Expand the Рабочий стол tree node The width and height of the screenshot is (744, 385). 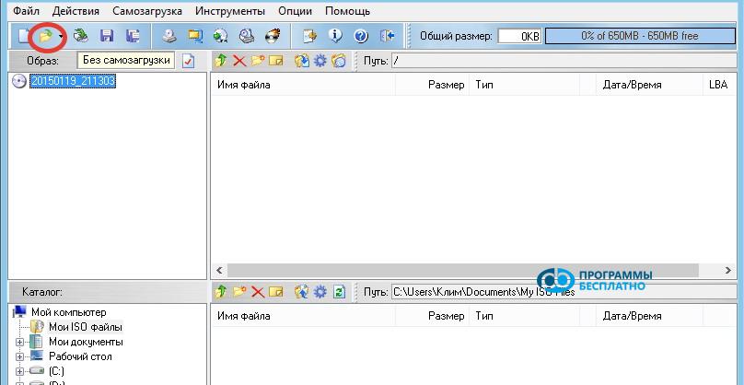click(19, 356)
